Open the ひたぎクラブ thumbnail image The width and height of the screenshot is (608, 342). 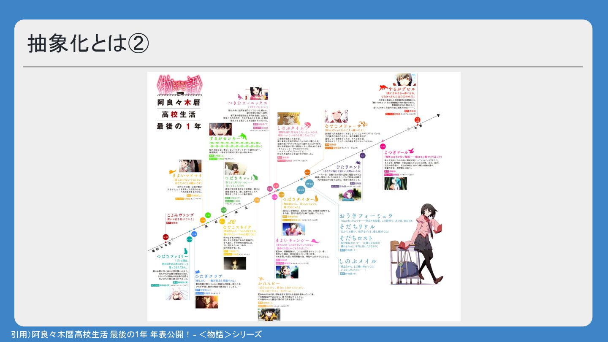point(206,302)
